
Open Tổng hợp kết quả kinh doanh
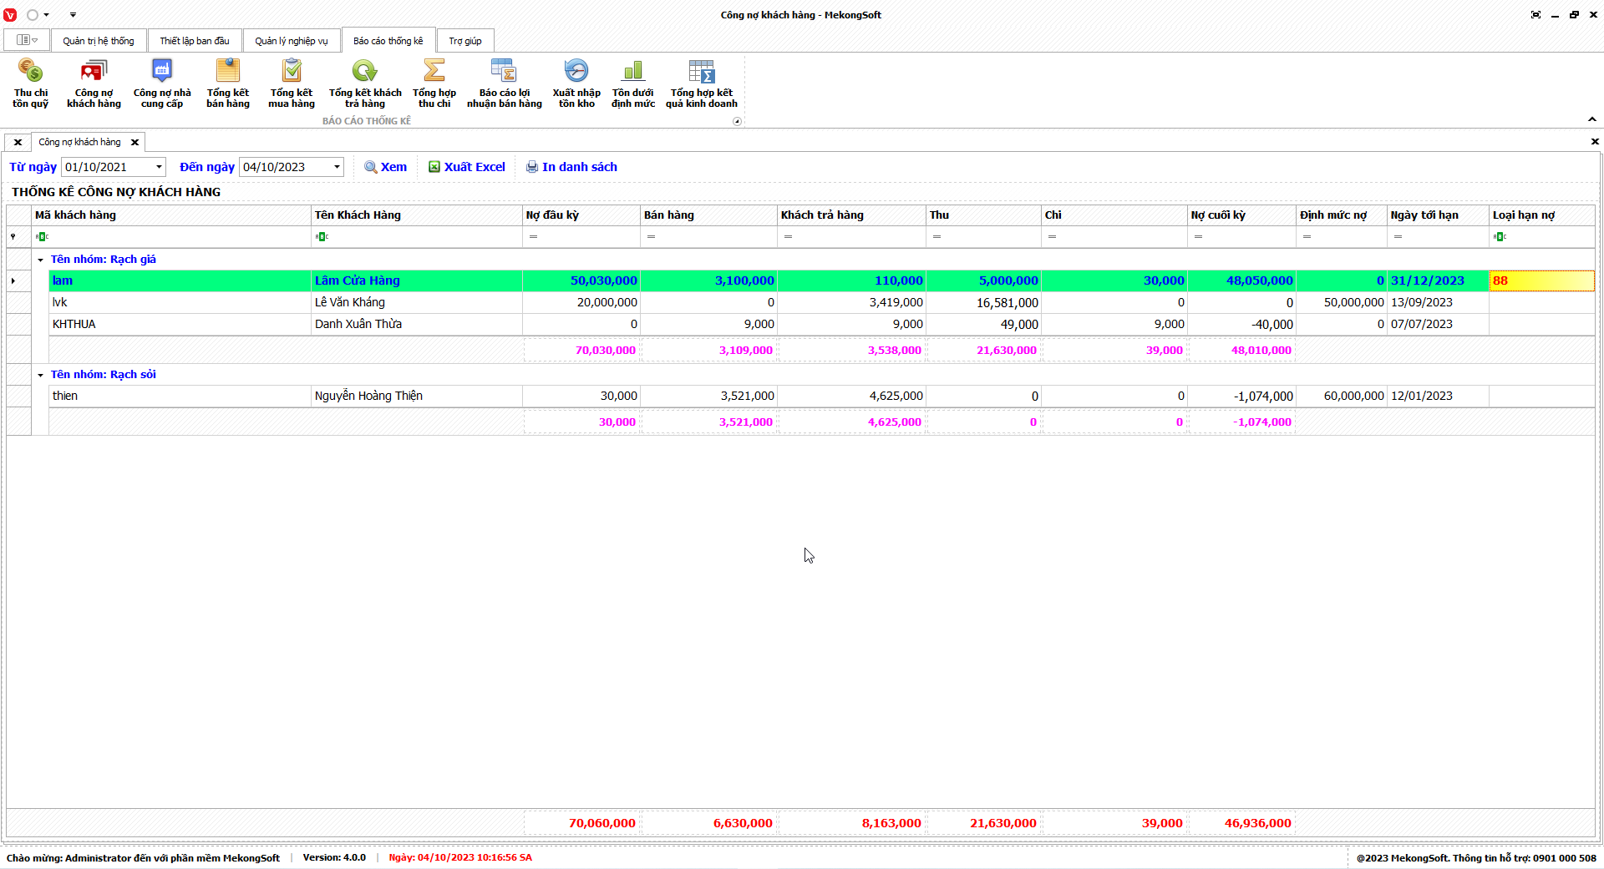701,83
